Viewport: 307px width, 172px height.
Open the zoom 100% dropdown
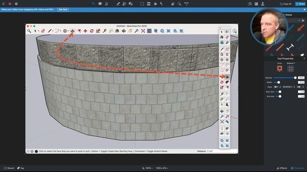pyautogui.click(x=149, y=168)
